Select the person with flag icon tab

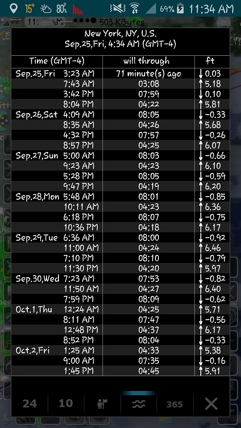(x=102, y=403)
